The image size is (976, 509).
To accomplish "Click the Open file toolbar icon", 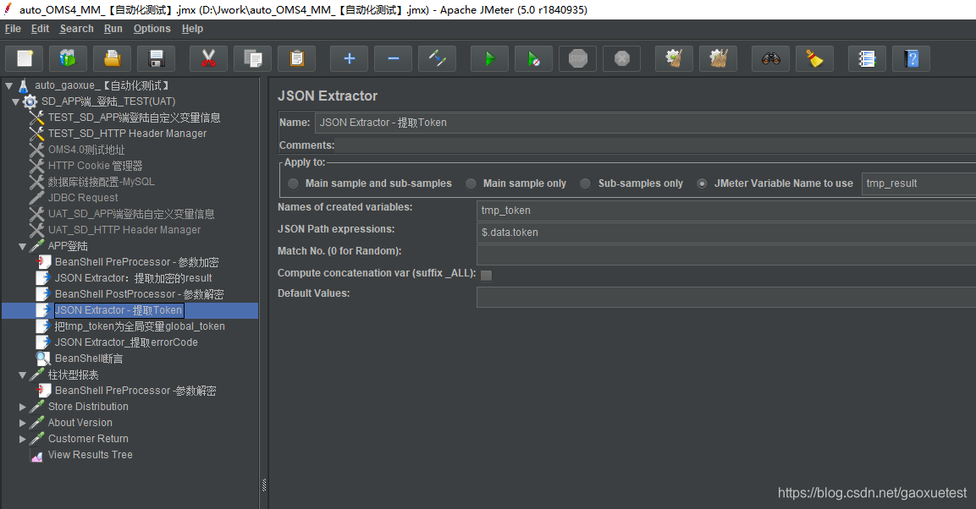I will (112, 59).
